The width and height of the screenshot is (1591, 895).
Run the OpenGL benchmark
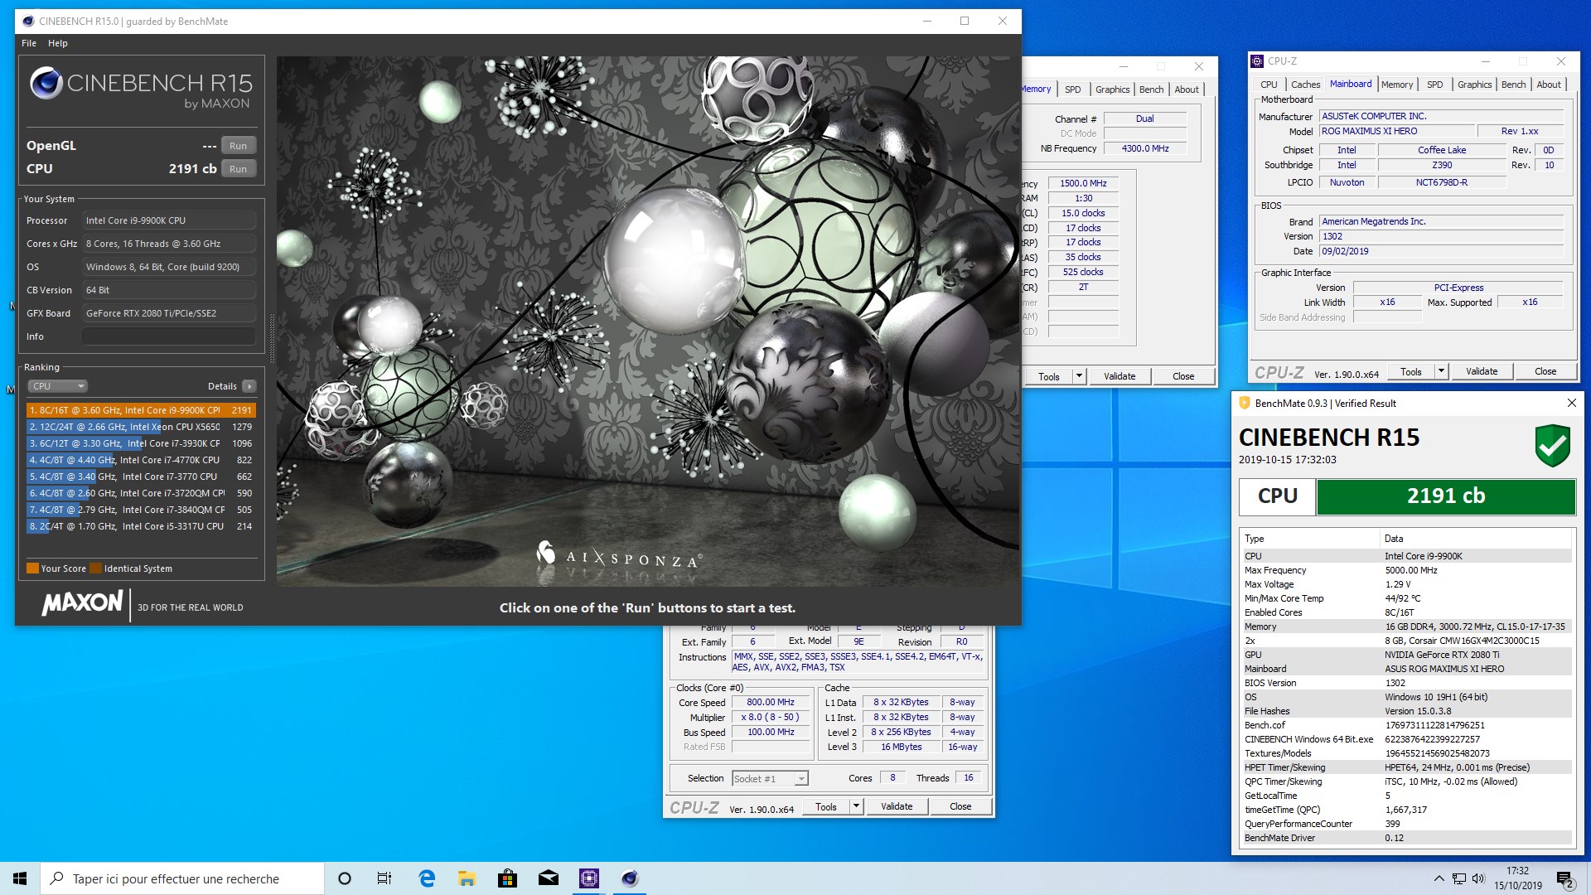239,146
